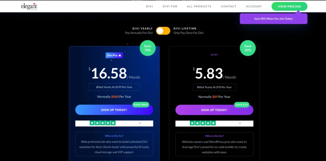This screenshot has height=161, width=326.
Task: Open the DIVI FOR menu item
Action: tap(170, 6)
